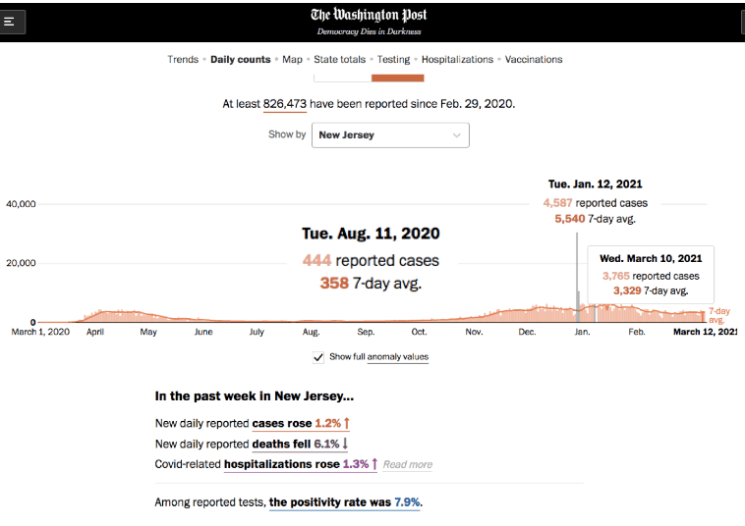The height and width of the screenshot is (526, 745).
Task: Click the 826,473 reported total link
Action: 286,103
